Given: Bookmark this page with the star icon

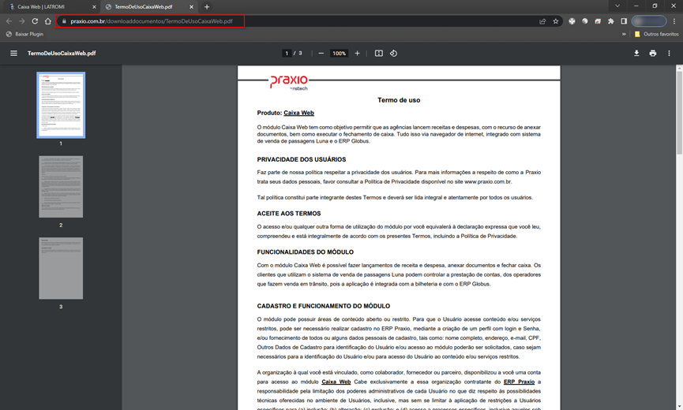Looking at the screenshot, I should (555, 20).
